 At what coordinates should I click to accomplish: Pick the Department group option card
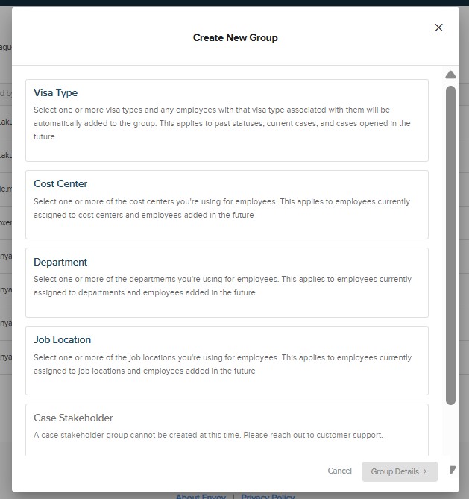(227, 283)
